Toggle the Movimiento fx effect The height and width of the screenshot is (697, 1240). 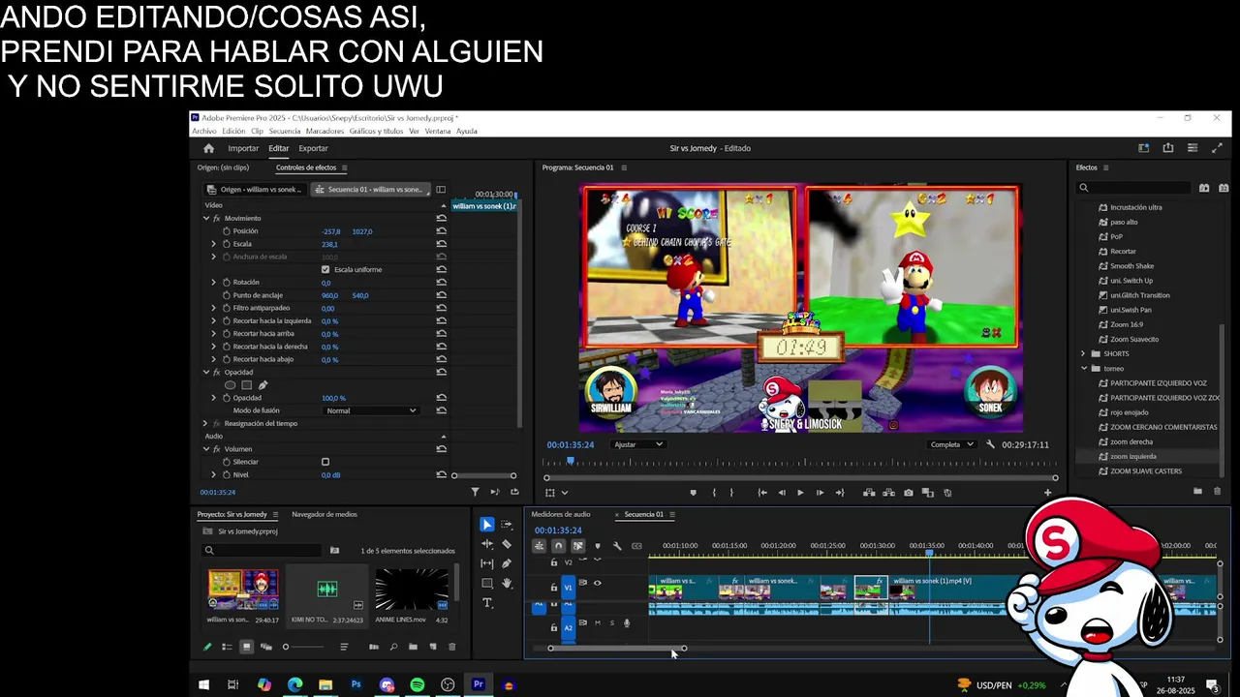coord(216,219)
